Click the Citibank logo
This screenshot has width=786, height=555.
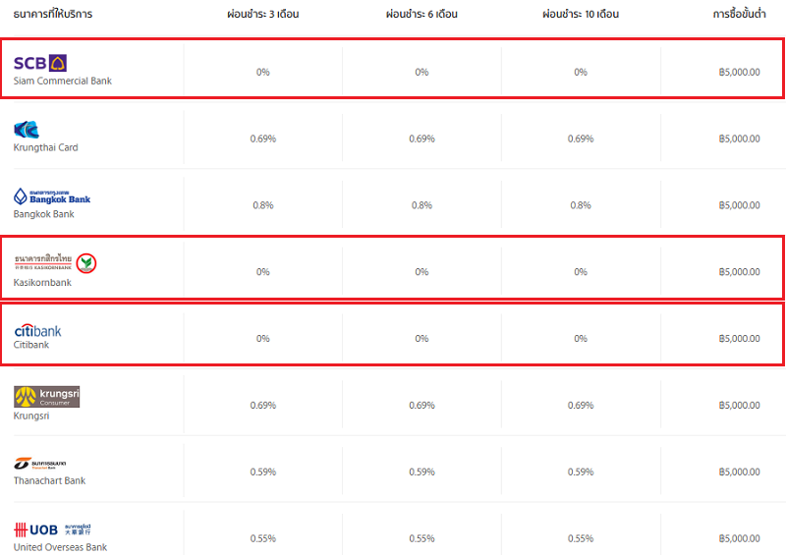click(37, 330)
